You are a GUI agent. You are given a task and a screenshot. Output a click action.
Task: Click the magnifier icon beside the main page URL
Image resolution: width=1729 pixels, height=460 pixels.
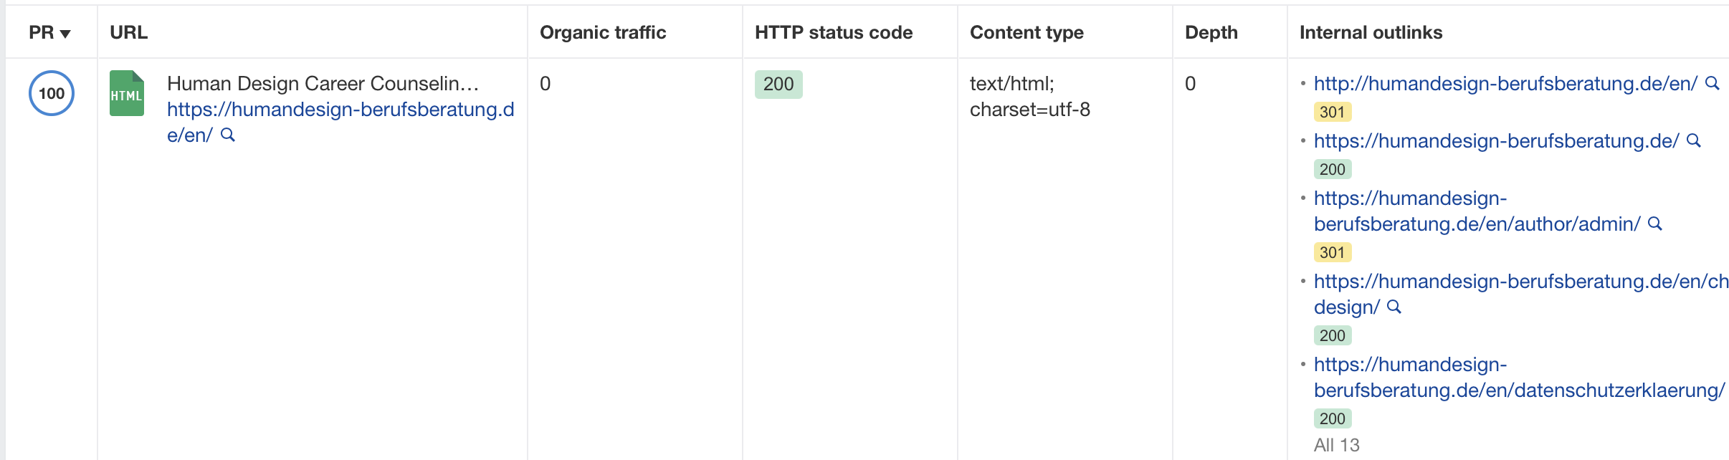point(228,135)
